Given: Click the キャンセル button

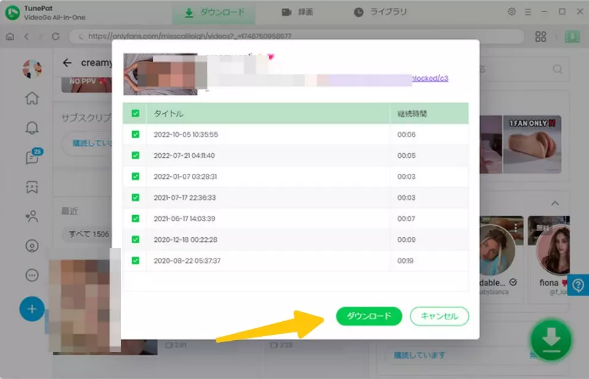Looking at the screenshot, I should tap(439, 316).
